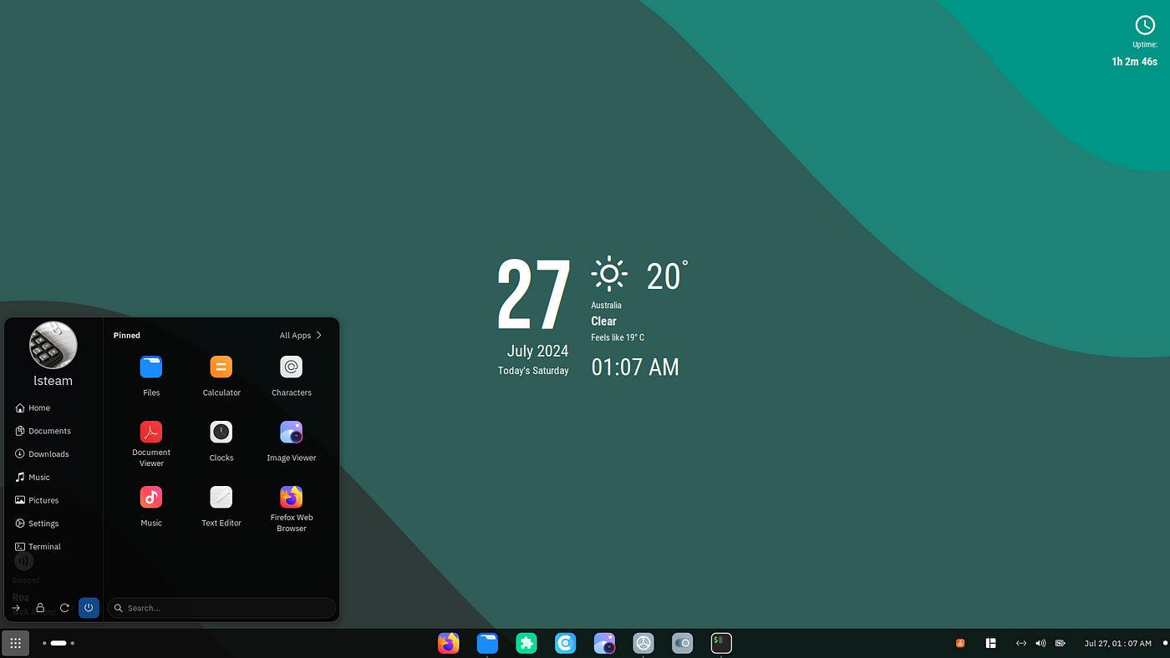1170x658 pixels.
Task: Launch Firefox Web Browser from pinned apps
Action: pos(291,498)
